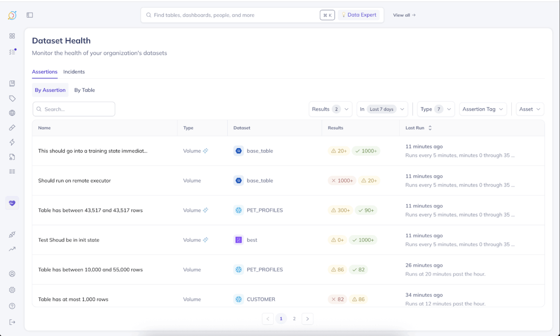This screenshot has height=336, width=560.
Task: Open the Domains globe icon
Action: (12, 113)
